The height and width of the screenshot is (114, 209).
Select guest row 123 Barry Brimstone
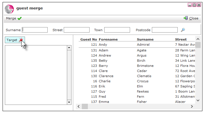click(x=137, y=66)
